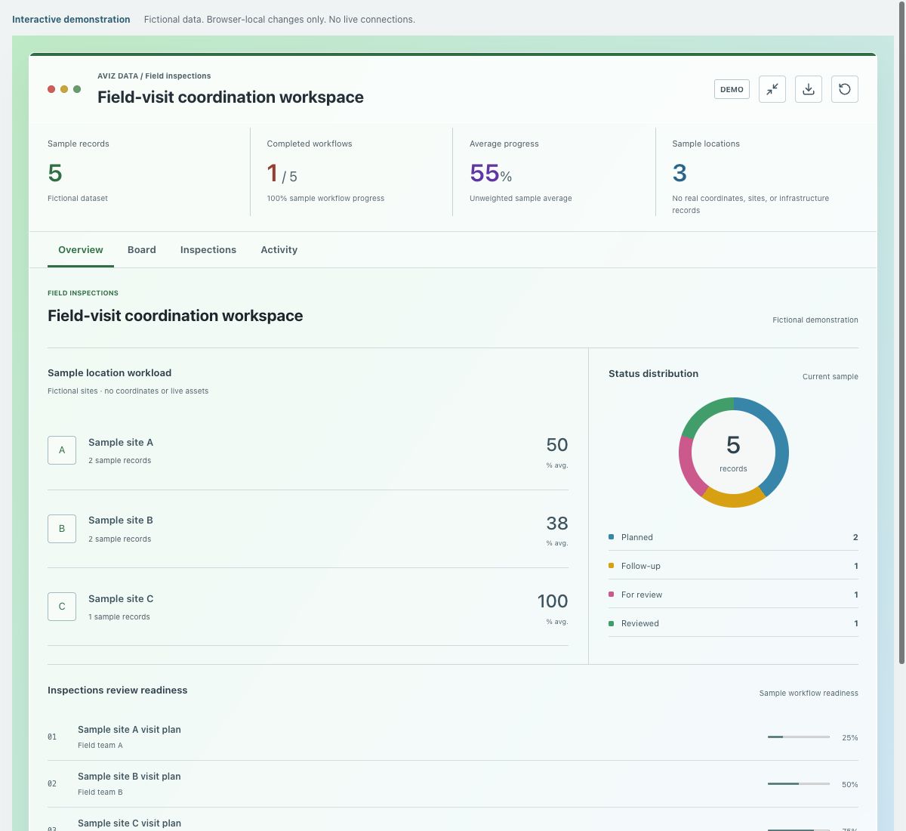Switch to the Overview tab
The height and width of the screenshot is (831, 906).
pyautogui.click(x=81, y=250)
